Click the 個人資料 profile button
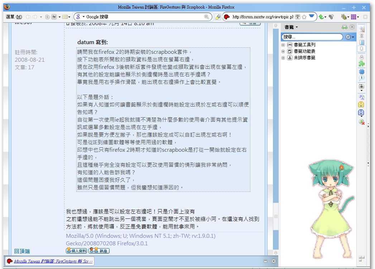The image size is (375, 269). [x=76, y=251]
